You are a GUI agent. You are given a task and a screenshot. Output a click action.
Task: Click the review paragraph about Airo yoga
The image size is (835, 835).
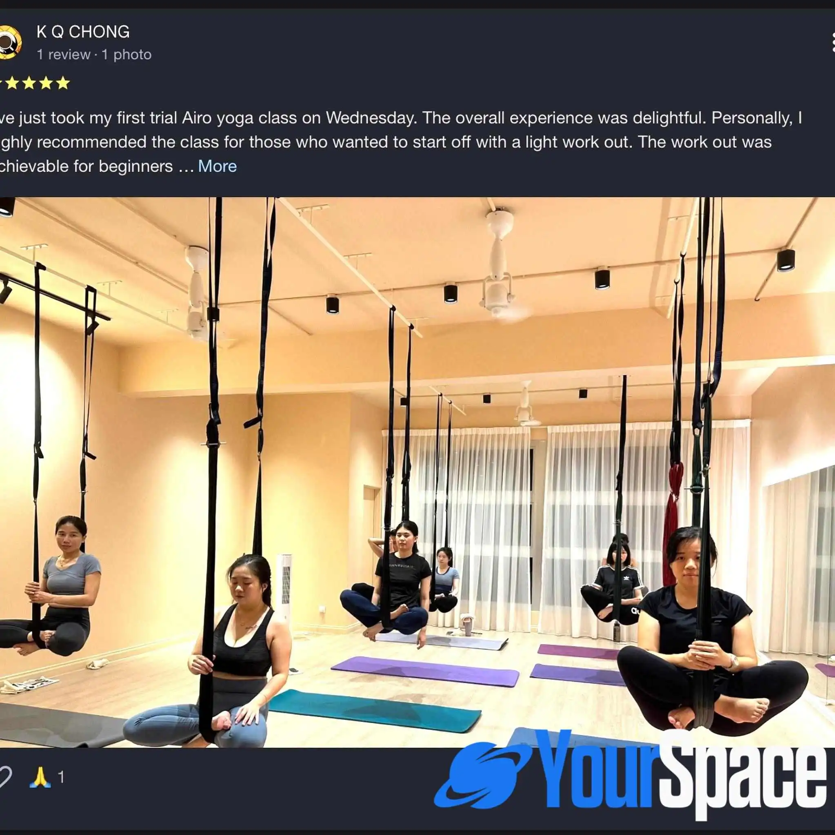[x=400, y=142]
